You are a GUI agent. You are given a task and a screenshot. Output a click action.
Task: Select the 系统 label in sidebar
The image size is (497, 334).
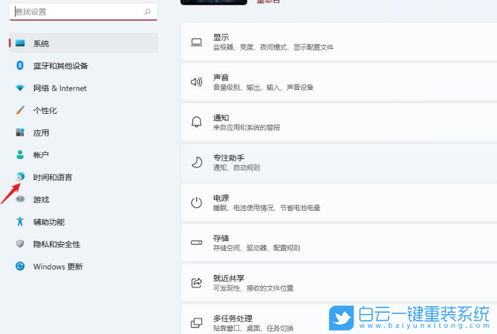coord(41,43)
